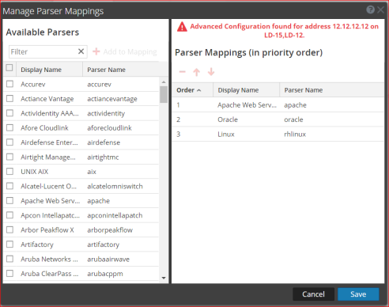Click the 'aforecloudlink' parser name cell
The image size is (389, 307).
109,128
